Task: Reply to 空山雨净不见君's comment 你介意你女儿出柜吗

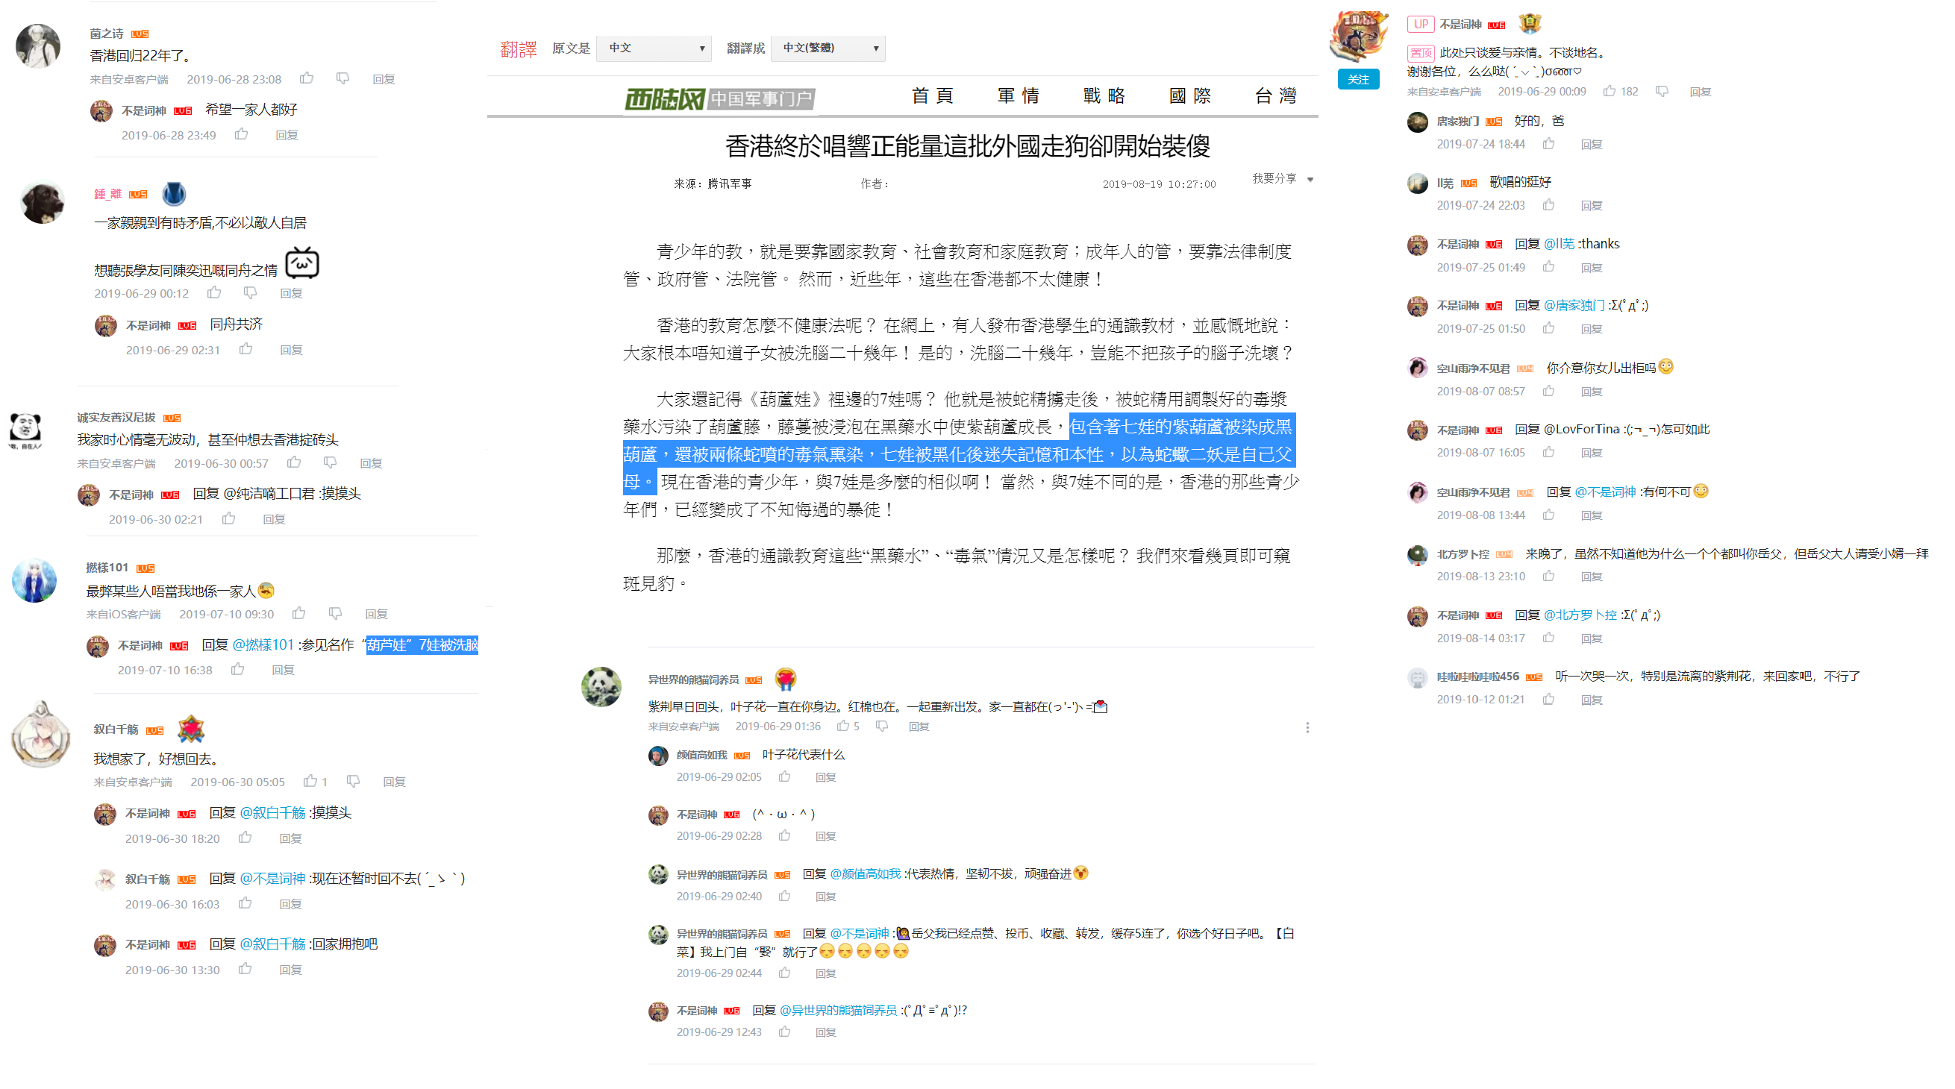Action: tap(1592, 392)
